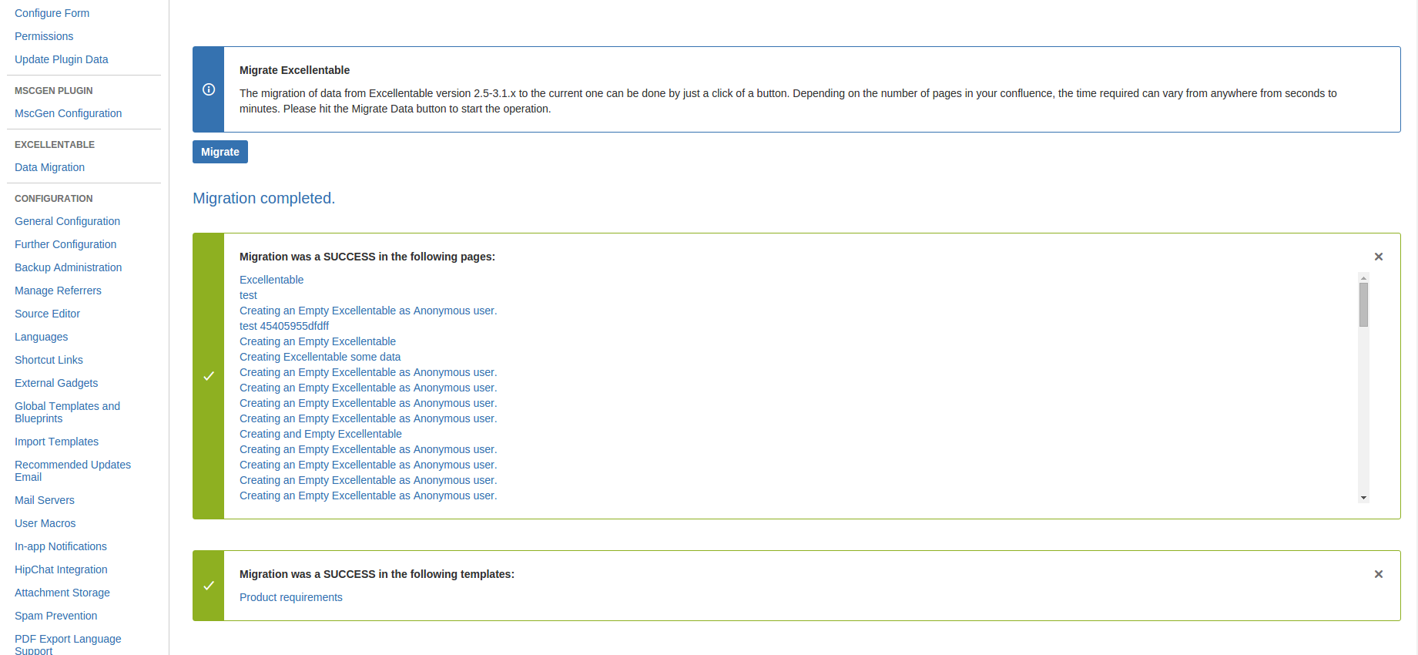Open 'Creating and Empty Excellentable' page
1418x655 pixels.
coord(320,434)
